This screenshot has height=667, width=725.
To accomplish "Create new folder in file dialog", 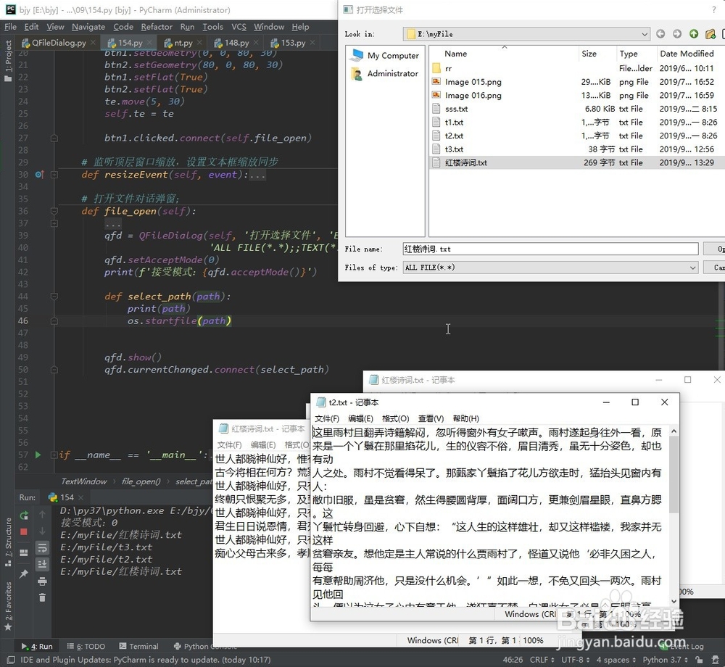I will pos(710,34).
